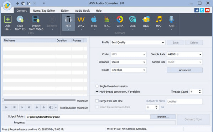Screen dimensions: 213x132
Task: Open Grab from CD tool
Action: coord(20,23)
